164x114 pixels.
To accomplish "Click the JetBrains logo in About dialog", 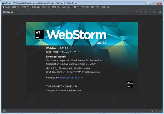I will pos(130,84).
